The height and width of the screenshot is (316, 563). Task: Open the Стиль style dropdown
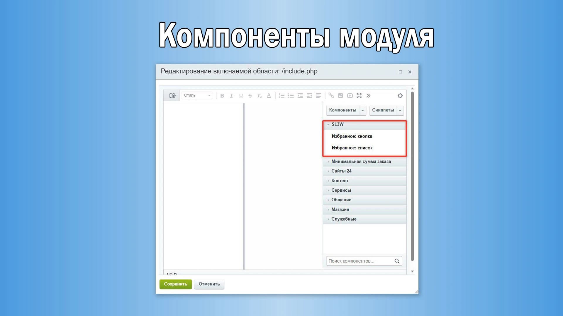click(x=197, y=95)
